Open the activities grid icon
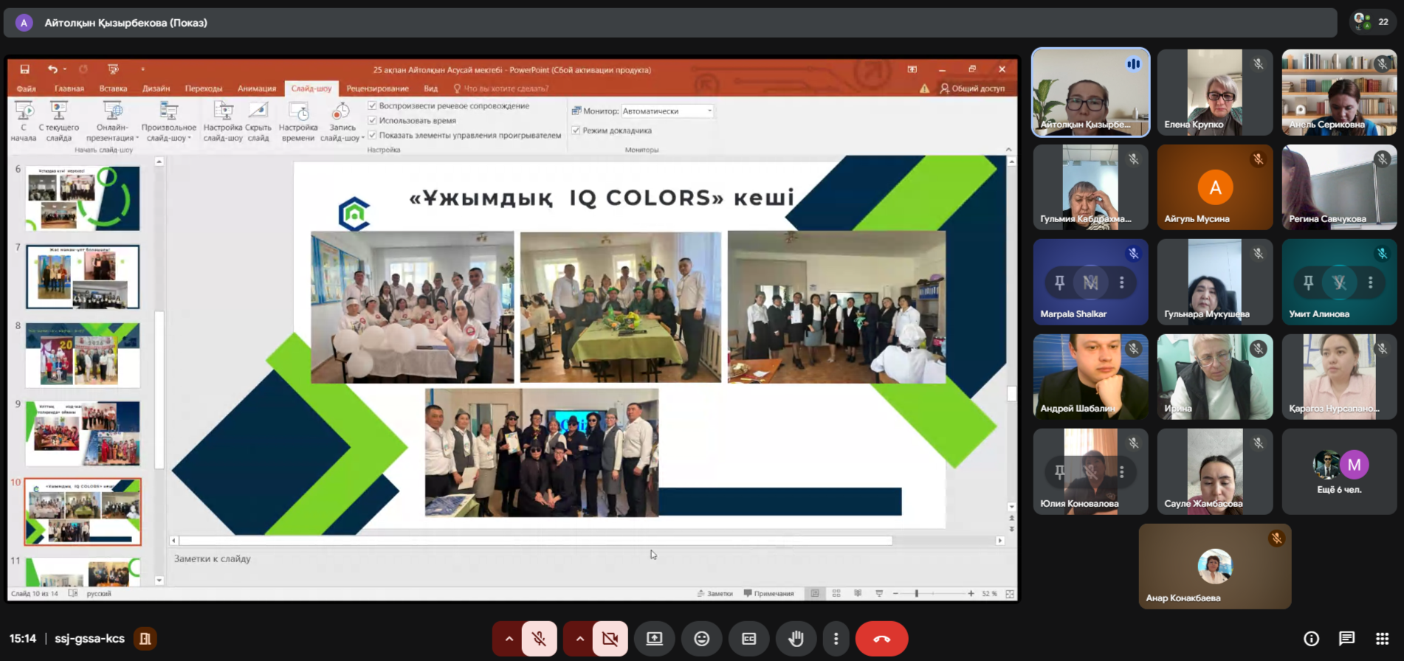 click(x=1382, y=639)
